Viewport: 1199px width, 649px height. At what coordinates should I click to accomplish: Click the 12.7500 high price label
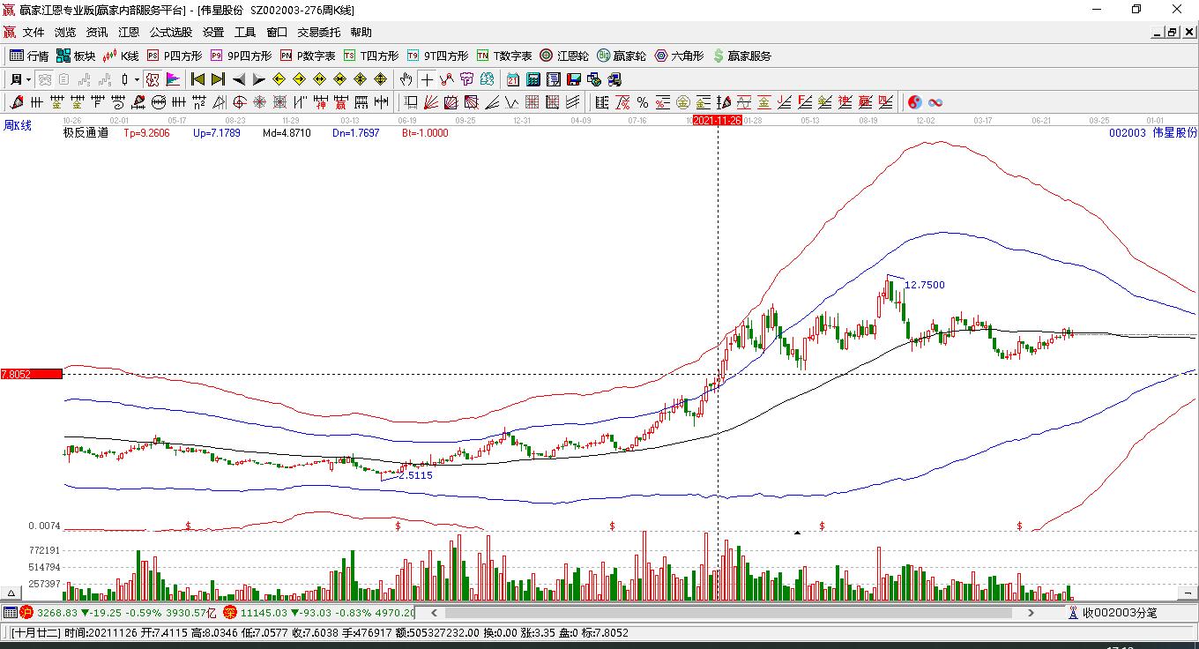925,285
